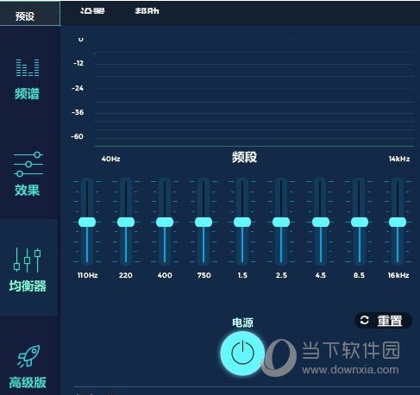Click the -24 dB scale label

click(78, 88)
